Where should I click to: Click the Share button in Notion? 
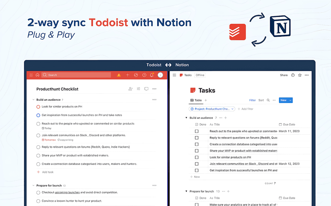tap(283, 75)
